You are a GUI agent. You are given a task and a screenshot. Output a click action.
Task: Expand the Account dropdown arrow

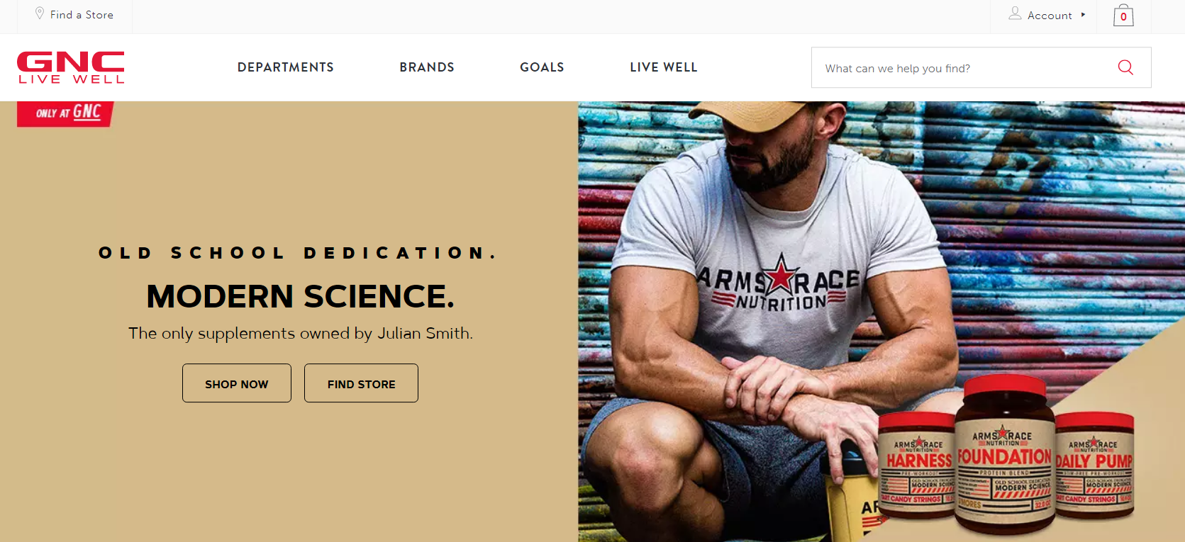(1083, 15)
